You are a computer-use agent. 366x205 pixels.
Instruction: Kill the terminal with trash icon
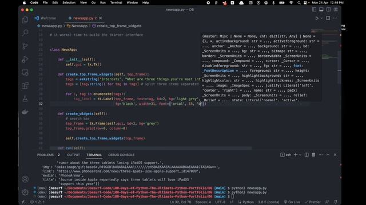click(x=313, y=155)
